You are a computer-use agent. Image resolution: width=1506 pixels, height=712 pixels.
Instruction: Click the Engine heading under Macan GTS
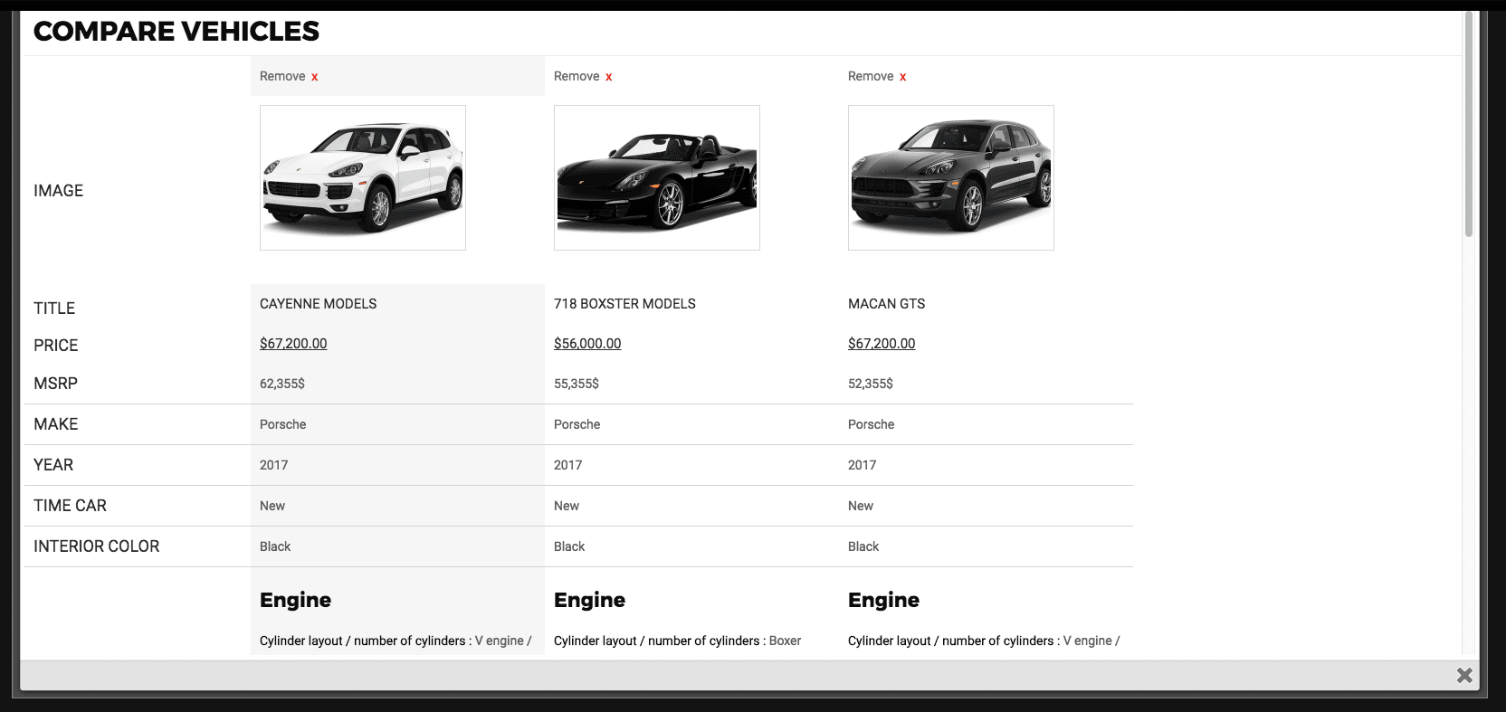point(883,600)
